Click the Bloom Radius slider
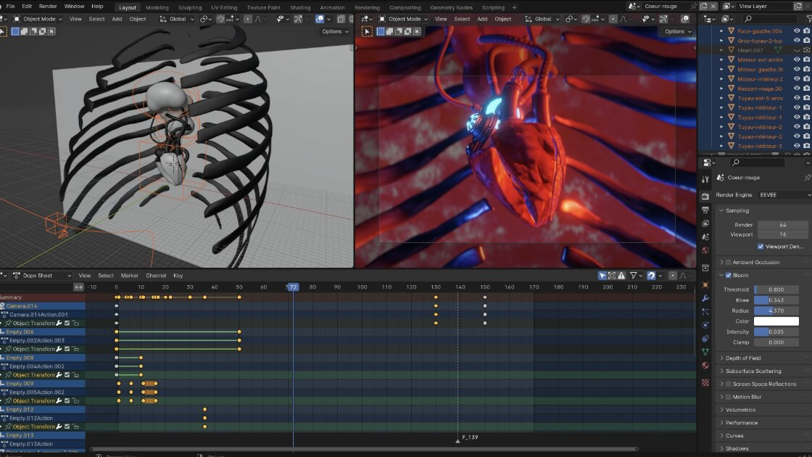812x457 pixels. click(776, 311)
